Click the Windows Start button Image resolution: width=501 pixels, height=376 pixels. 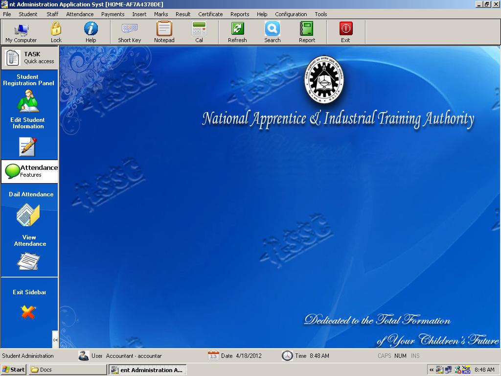coord(13,370)
